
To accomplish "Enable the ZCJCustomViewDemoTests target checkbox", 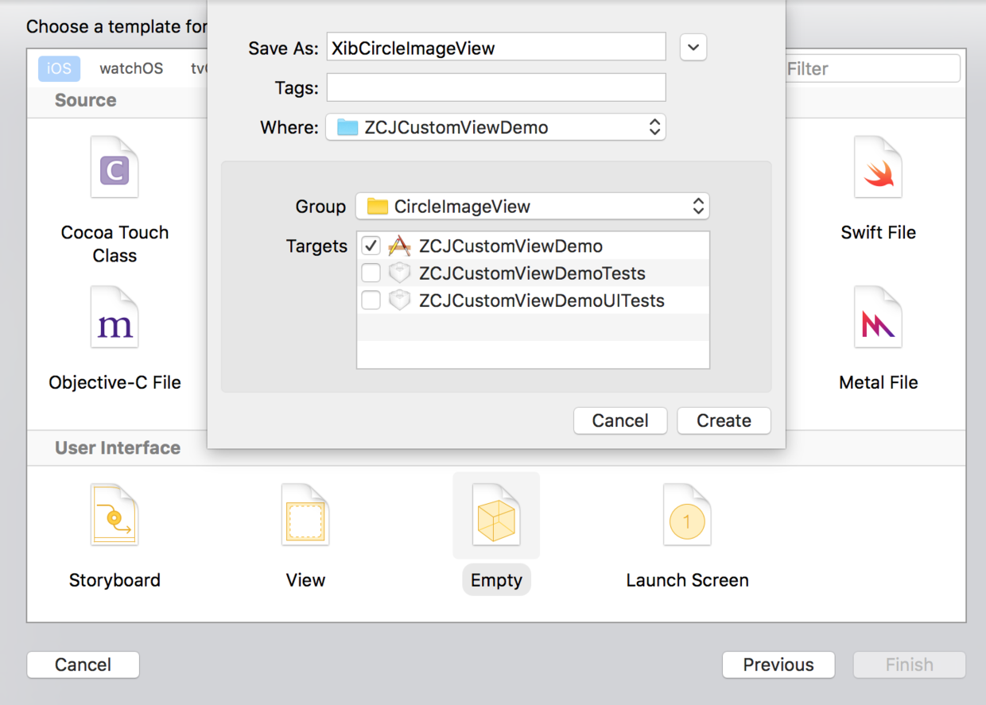I will click(371, 273).
